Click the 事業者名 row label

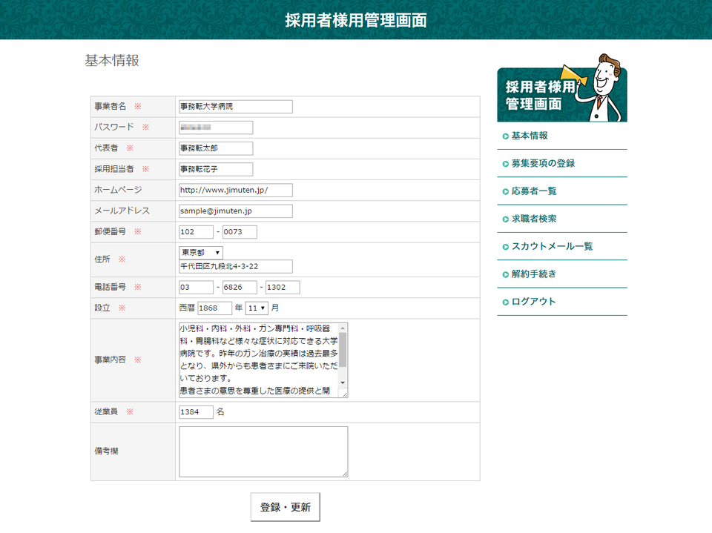[x=110, y=106]
